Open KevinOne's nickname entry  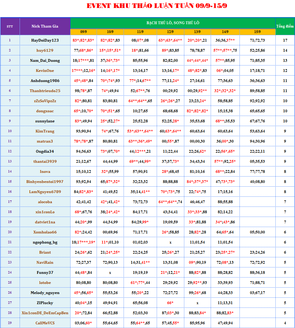tap(45, 70)
